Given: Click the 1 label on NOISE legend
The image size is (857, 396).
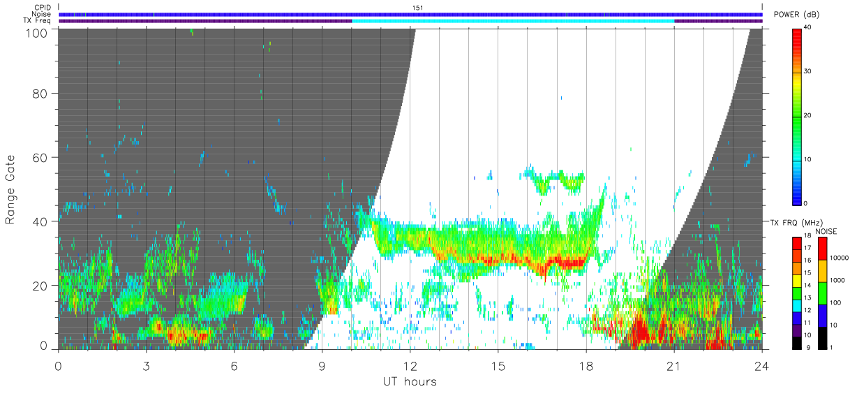Looking at the screenshot, I should click(x=833, y=347).
